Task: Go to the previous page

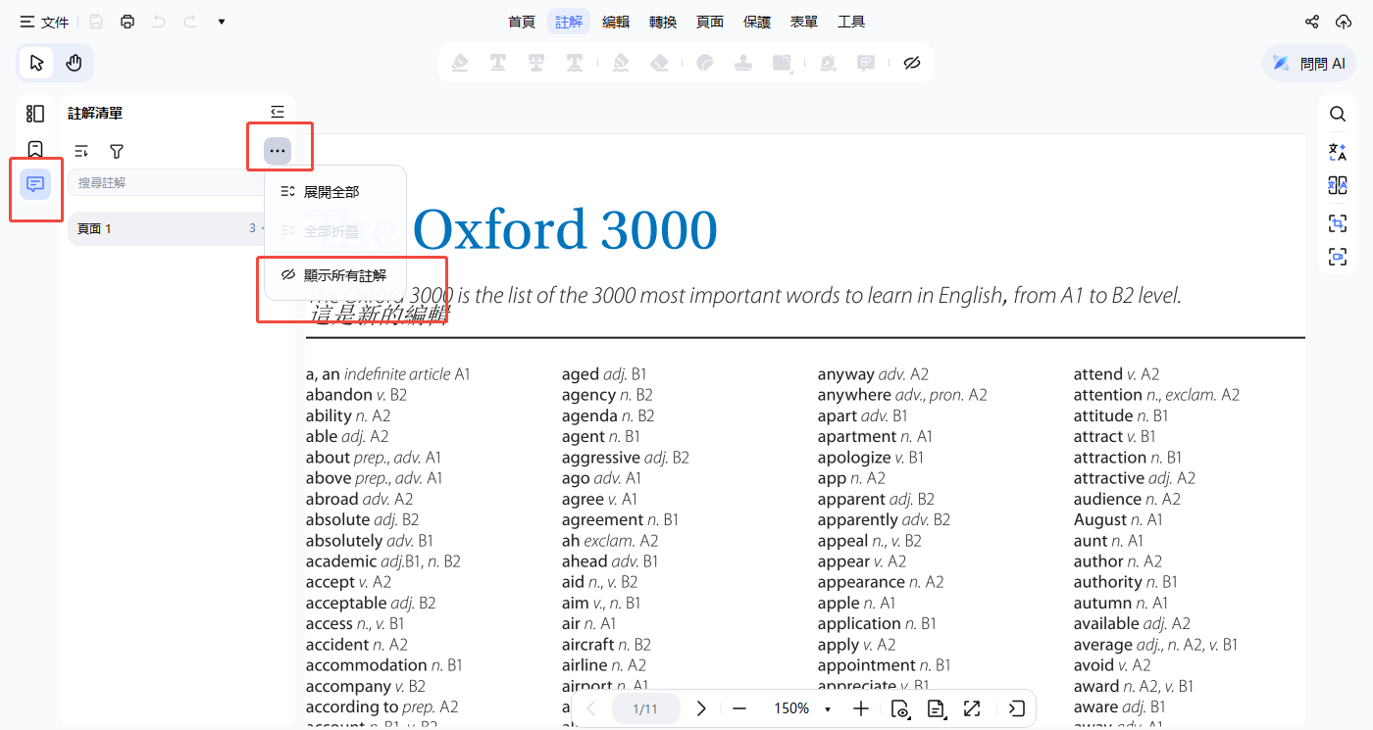Action: click(x=591, y=708)
